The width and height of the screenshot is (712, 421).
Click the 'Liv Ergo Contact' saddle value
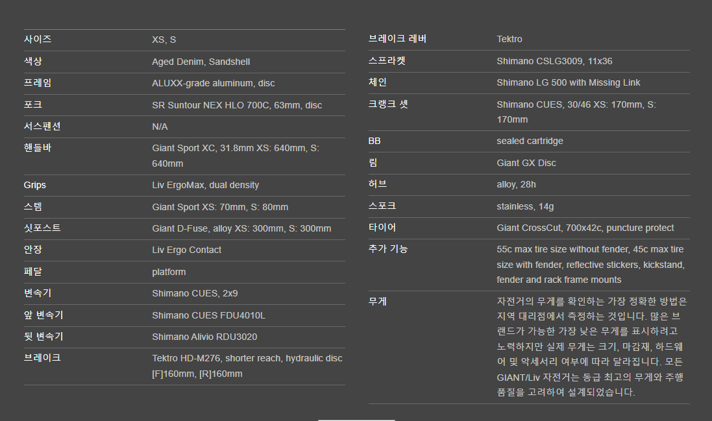[186, 250]
